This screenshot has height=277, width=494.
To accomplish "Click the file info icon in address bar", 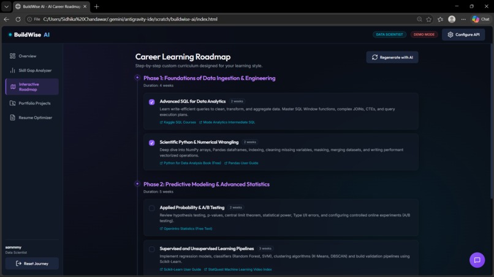I will tap(29, 19).
